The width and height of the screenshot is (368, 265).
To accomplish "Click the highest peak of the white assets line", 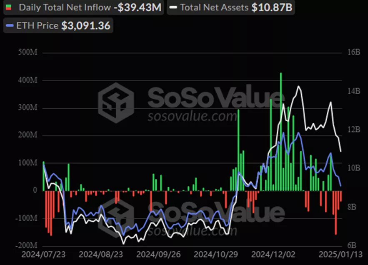I will (298, 87).
